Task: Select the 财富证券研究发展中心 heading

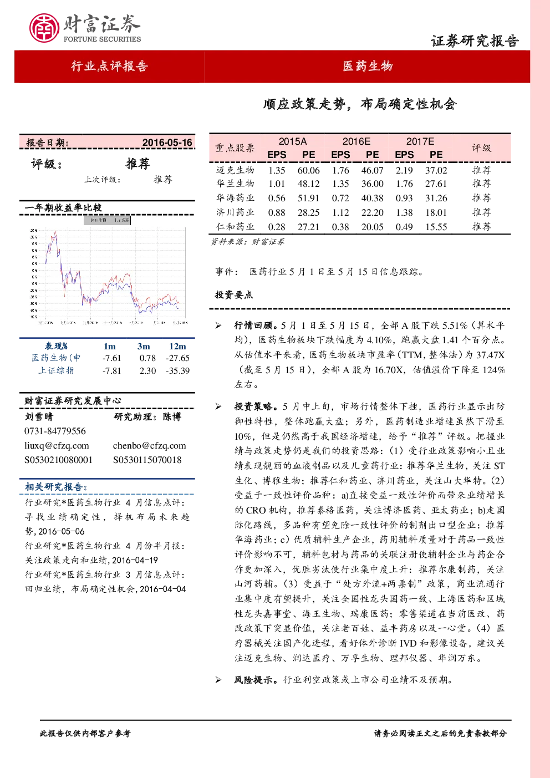Action: pos(73,401)
